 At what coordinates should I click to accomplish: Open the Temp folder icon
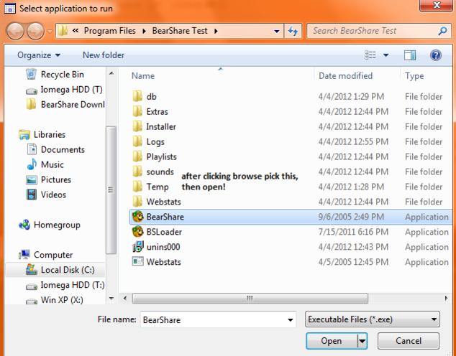[137, 187]
